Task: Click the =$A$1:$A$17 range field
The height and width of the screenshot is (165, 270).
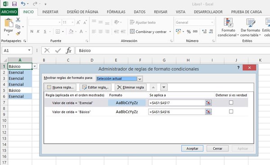Action: pyautogui.click(x=177, y=103)
